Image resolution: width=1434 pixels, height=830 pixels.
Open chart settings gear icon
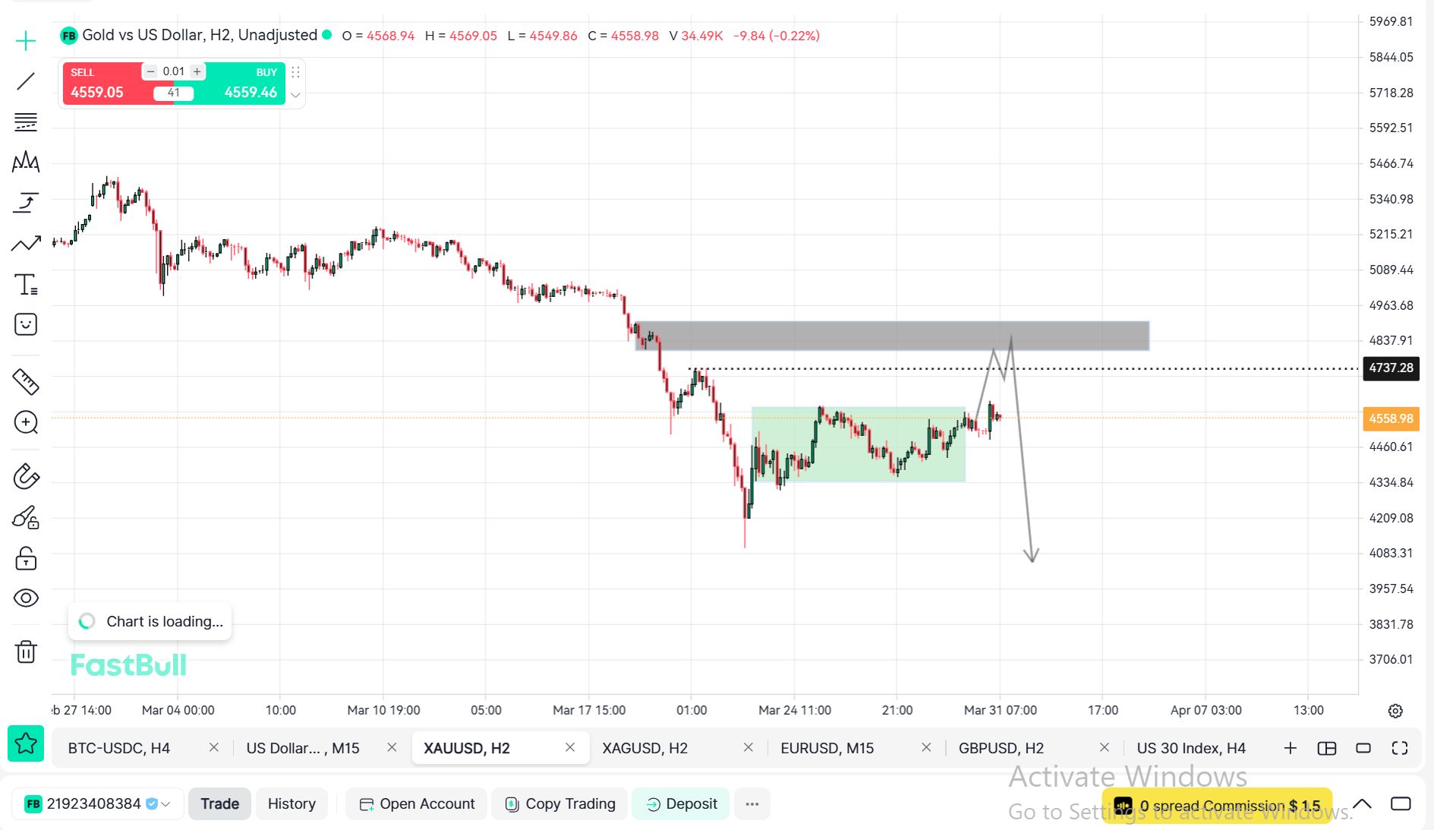pos(1395,711)
